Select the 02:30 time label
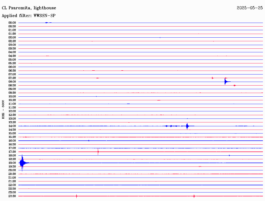This screenshot has width=265, height=201. [x=12, y=41]
